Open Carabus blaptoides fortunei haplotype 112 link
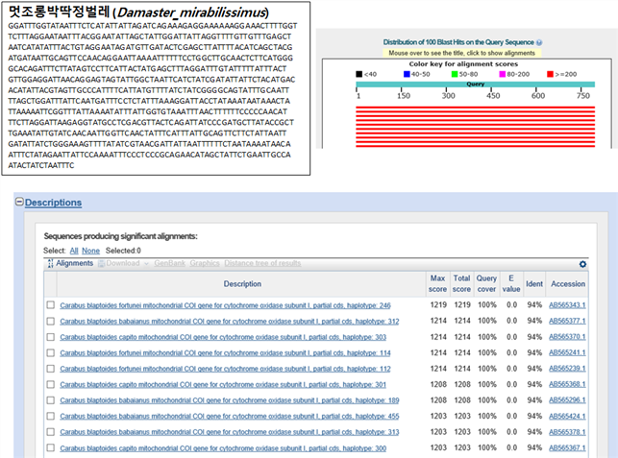 pos(225,369)
